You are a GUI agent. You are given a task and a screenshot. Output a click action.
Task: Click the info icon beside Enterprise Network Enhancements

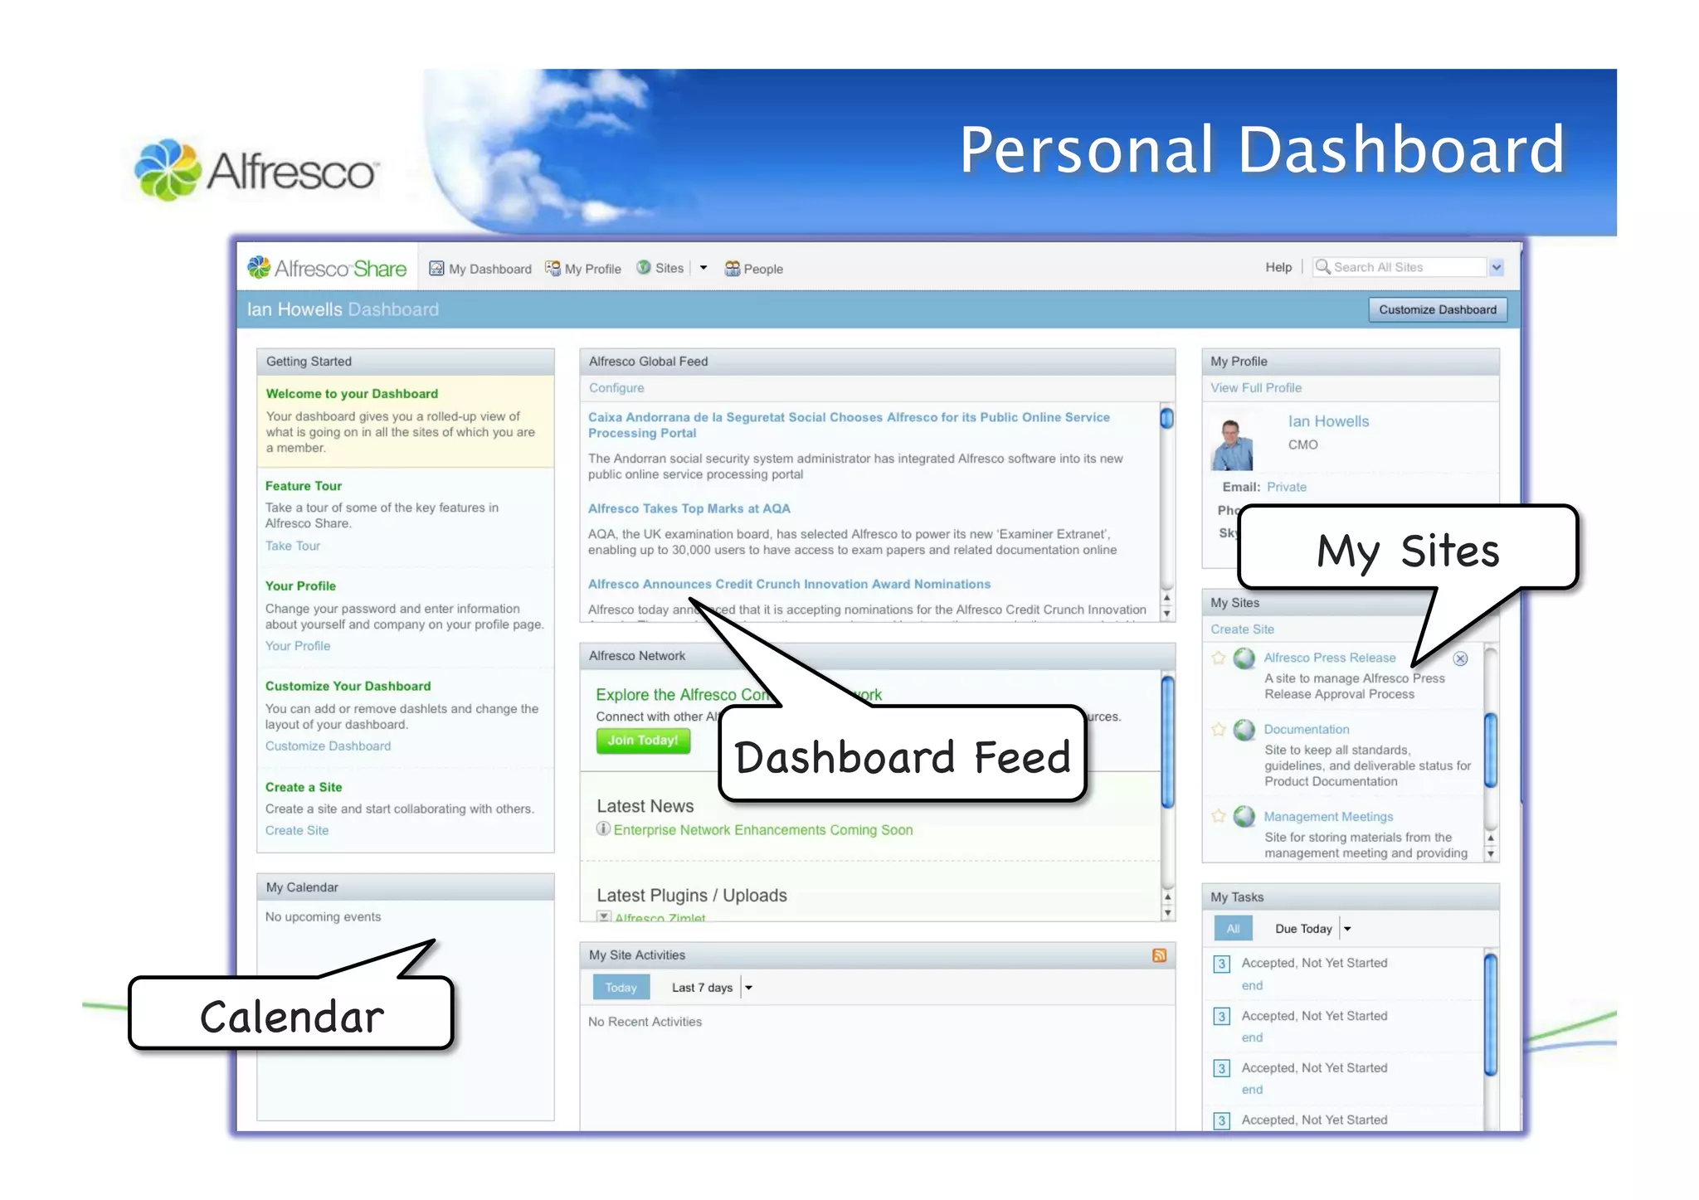[603, 828]
